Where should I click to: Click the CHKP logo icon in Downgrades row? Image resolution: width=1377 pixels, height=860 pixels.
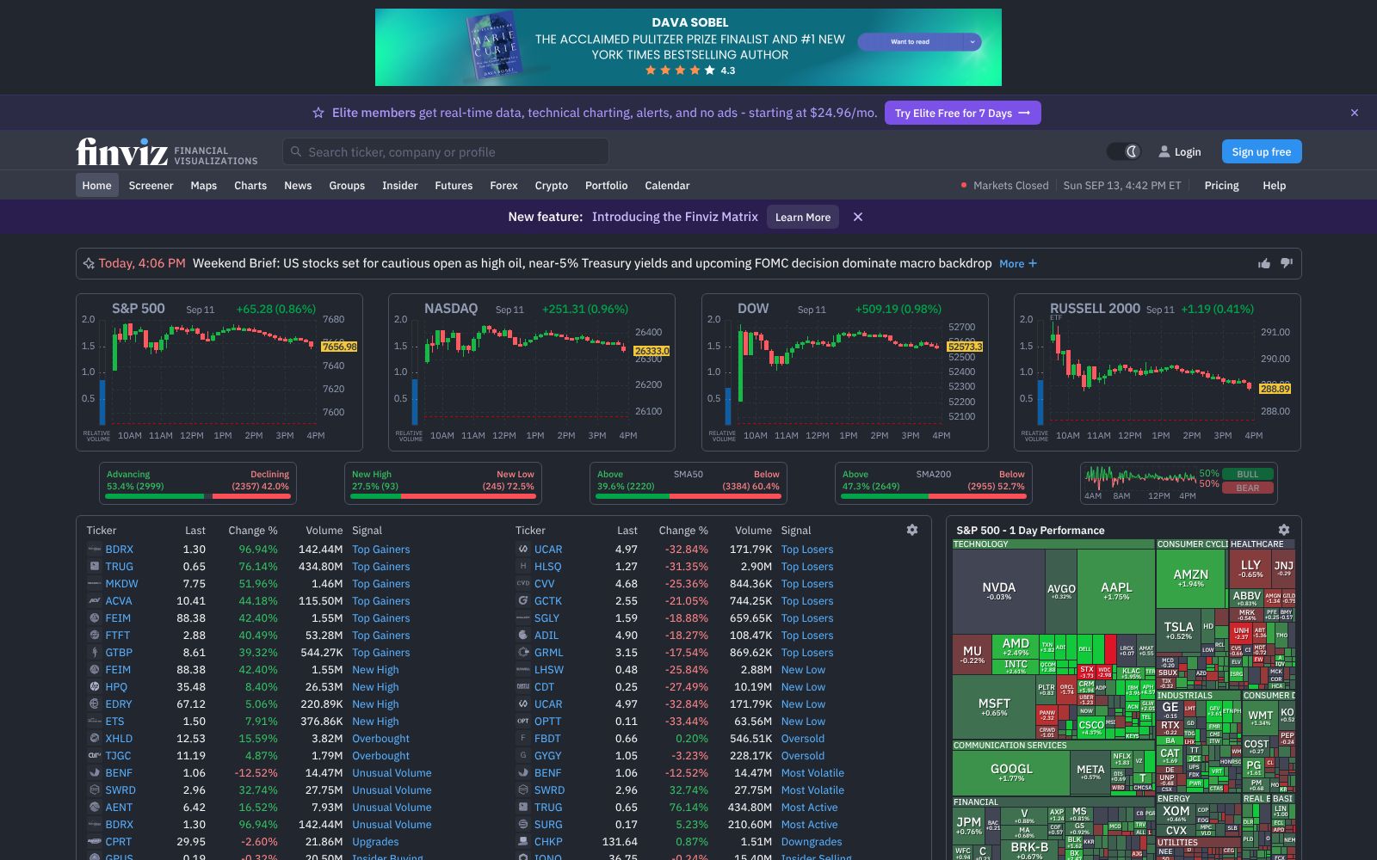pyautogui.click(x=522, y=841)
